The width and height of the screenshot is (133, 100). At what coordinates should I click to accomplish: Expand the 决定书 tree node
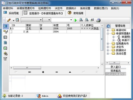click(108, 47)
